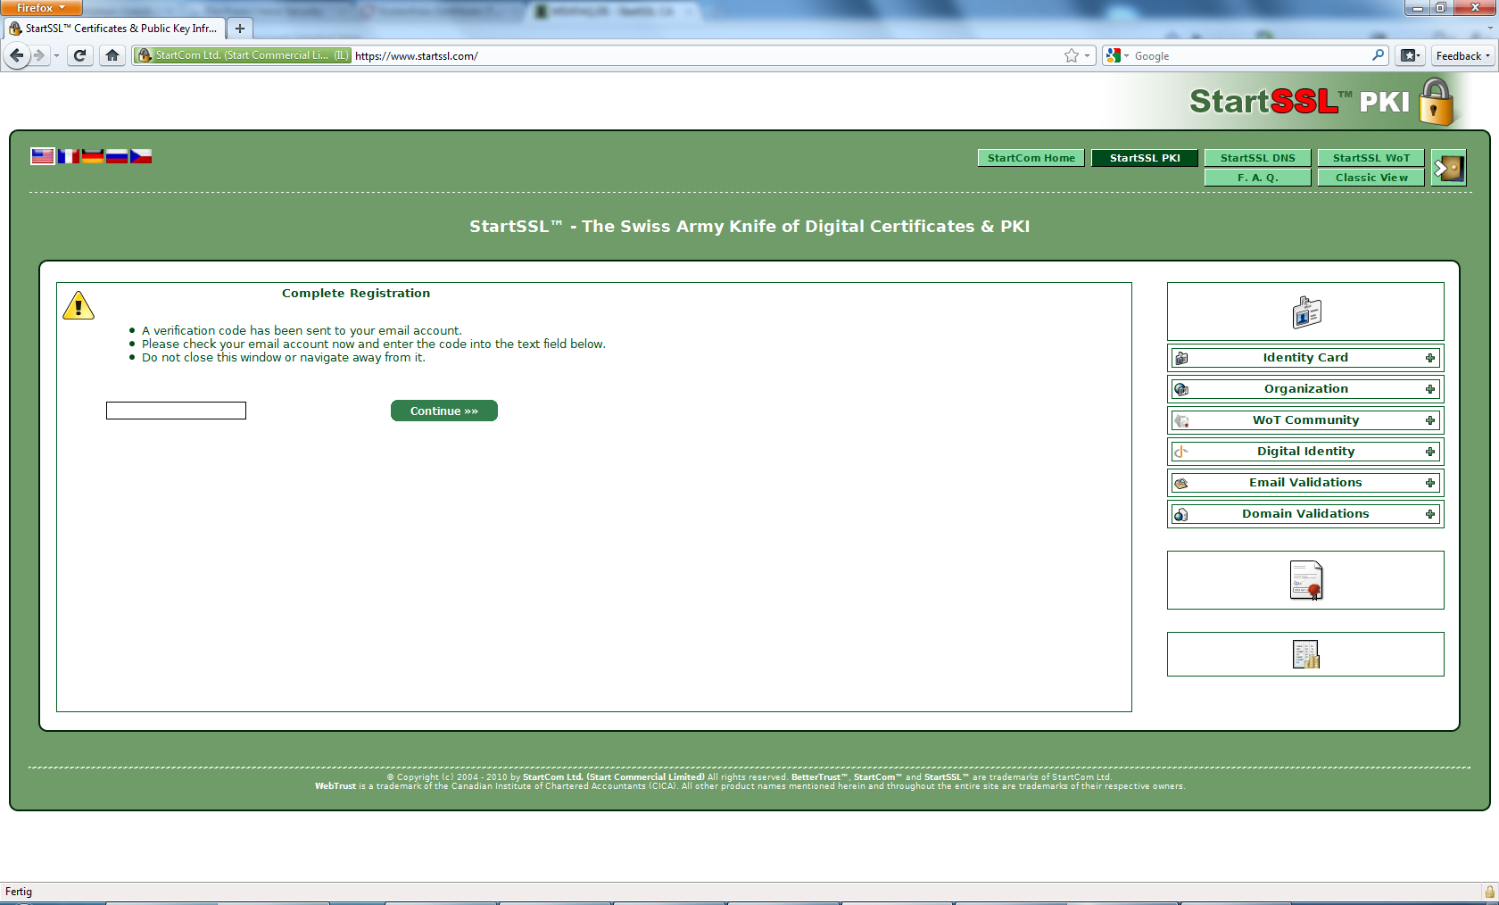Switch language with the Czech flag icon
1499x905 pixels.
(x=141, y=156)
